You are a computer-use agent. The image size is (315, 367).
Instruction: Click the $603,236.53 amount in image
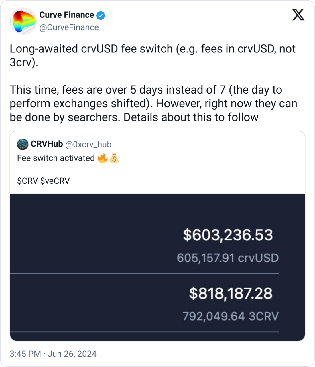[x=228, y=235]
